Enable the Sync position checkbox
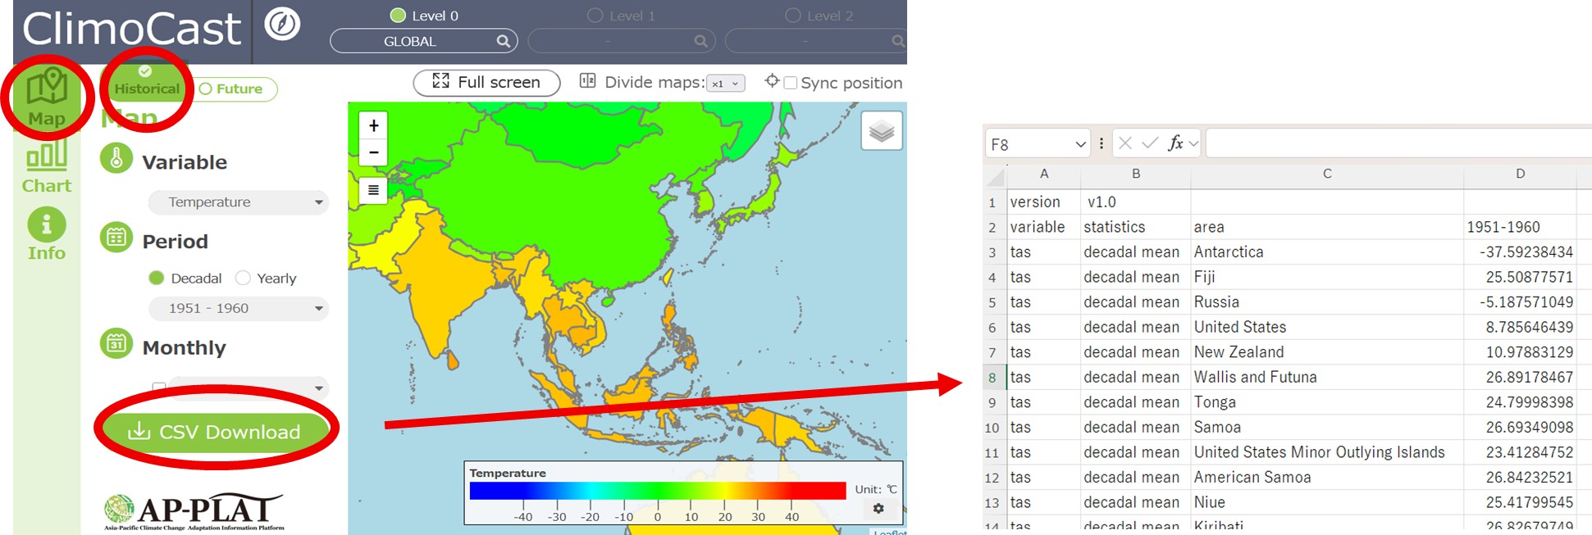1592x535 pixels. pyautogui.click(x=791, y=83)
